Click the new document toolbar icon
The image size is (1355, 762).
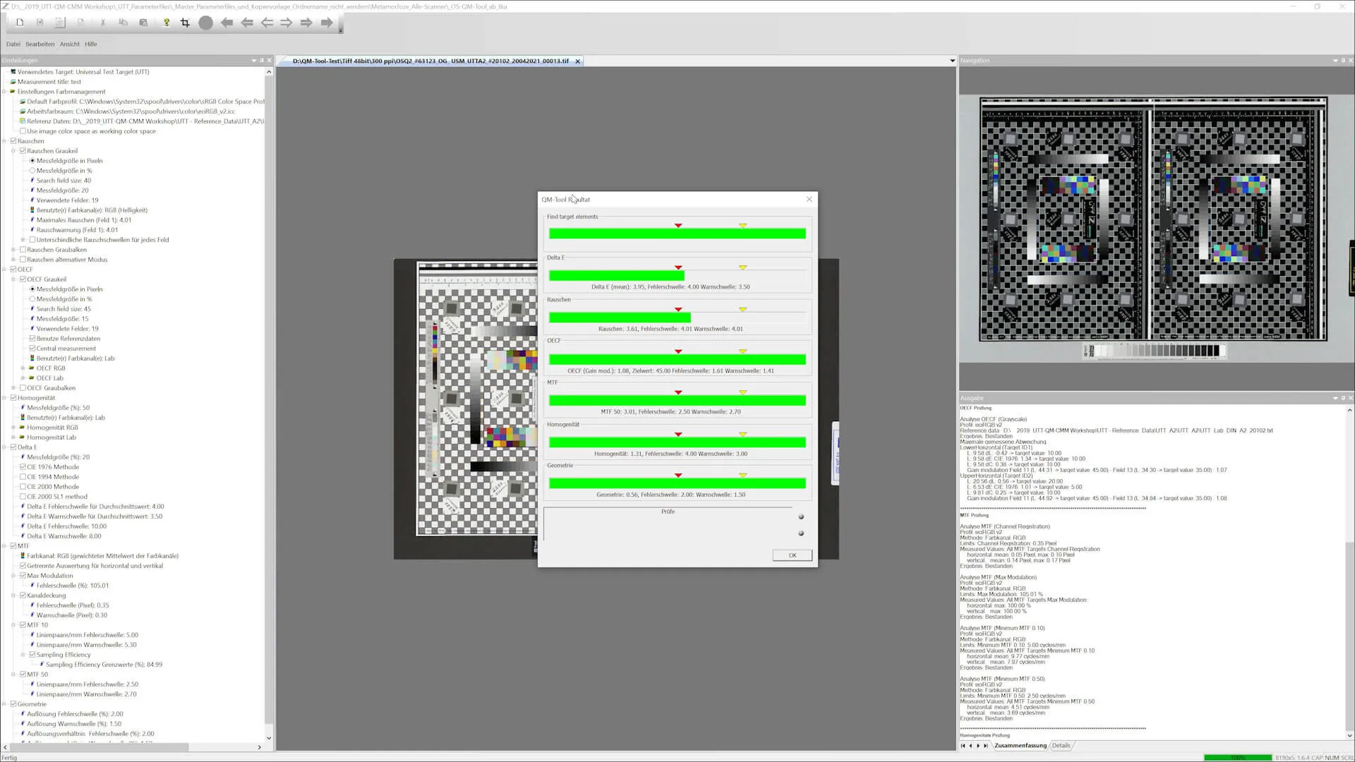[x=20, y=23]
